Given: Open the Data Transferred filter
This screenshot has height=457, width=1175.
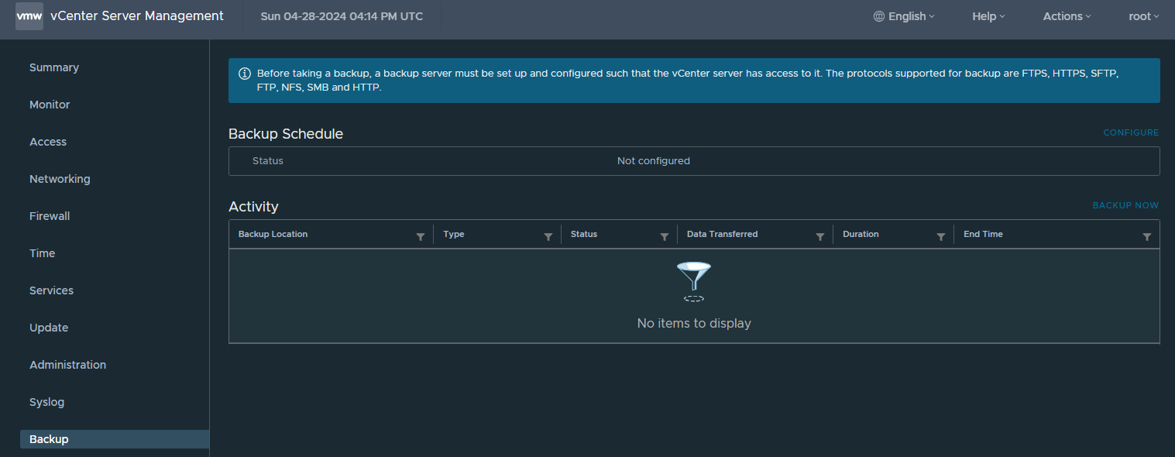Looking at the screenshot, I should (x=821, y=235).
